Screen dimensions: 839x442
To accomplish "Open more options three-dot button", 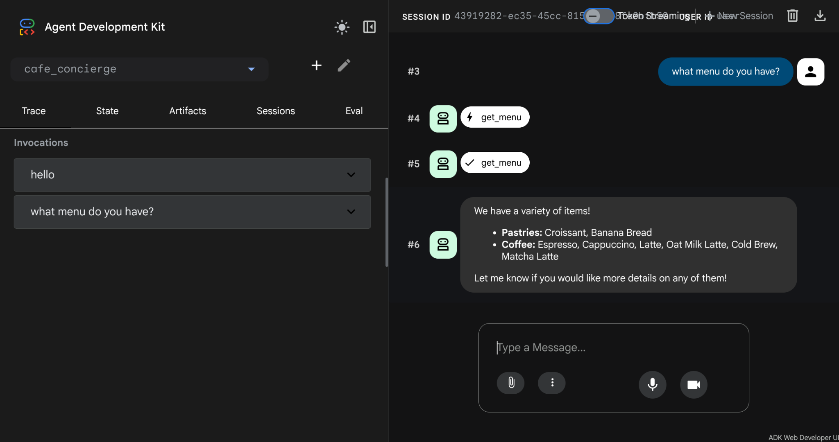I will (552, 383).
